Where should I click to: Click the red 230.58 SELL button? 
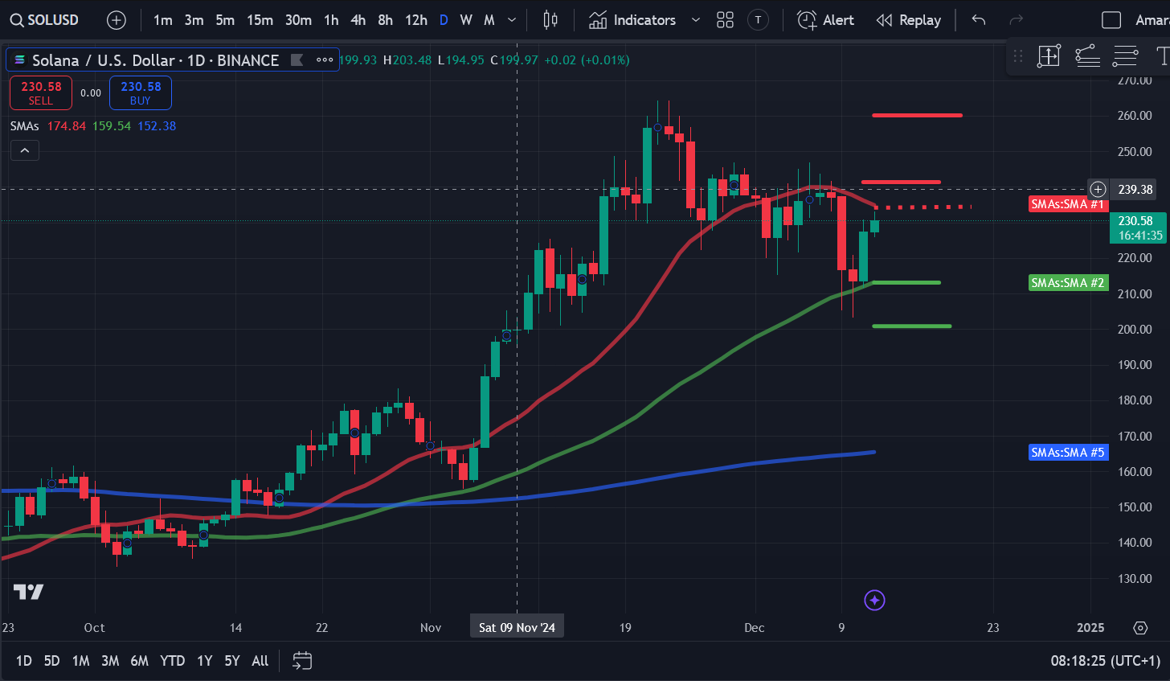click(x=41, y=92)
